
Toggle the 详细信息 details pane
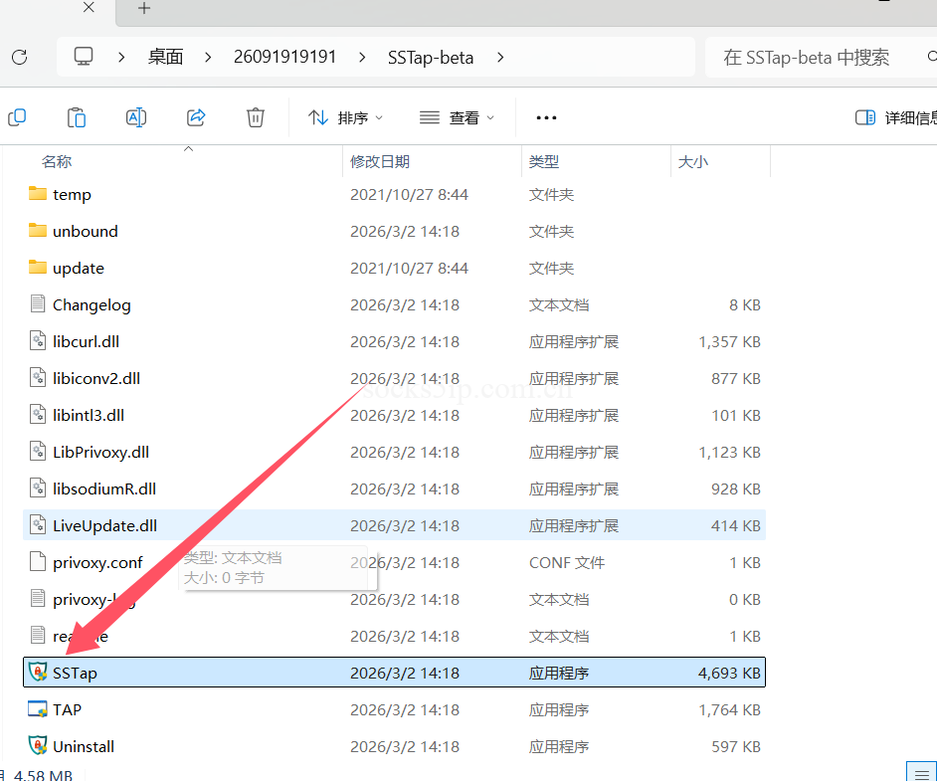[896, 117]
